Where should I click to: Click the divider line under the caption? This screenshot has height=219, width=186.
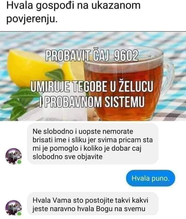point(93,31)
